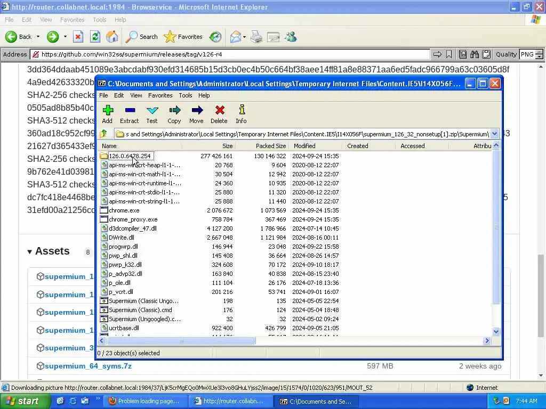The image size is (546, 409).
Task: Open Internet Explorer's Help menu
Action: click(121, 20)
